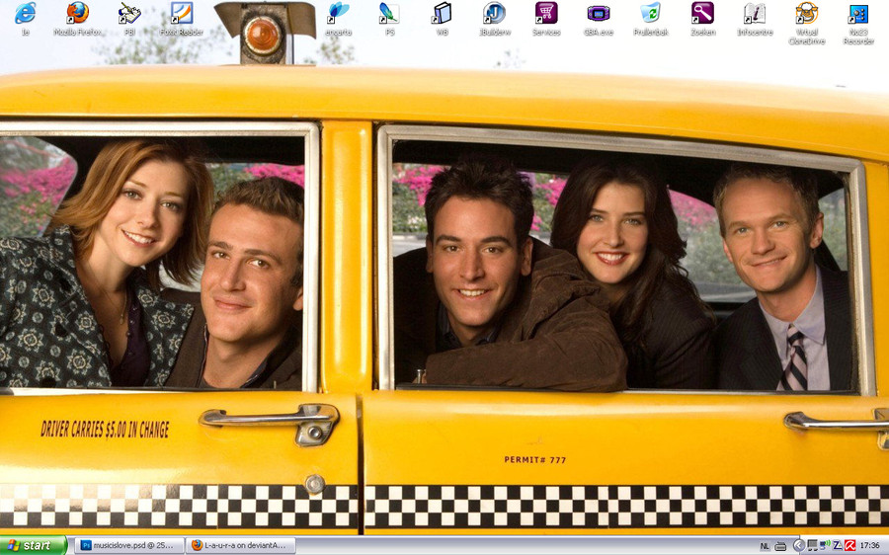Open the NL language bar indicator
Viewport: 889px width, 555px height.
tap(765, 546)
